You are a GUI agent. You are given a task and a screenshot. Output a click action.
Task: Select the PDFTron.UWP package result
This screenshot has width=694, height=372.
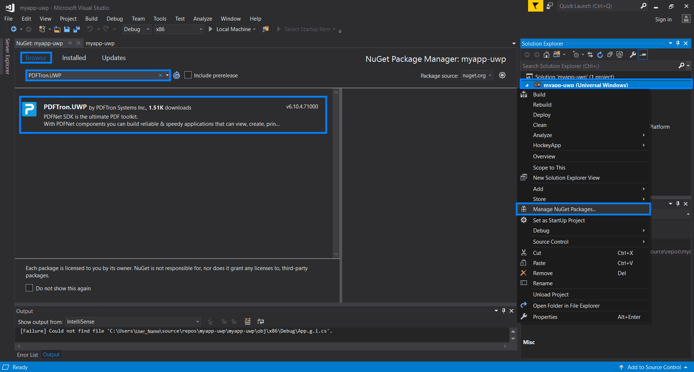click(173, 115)
